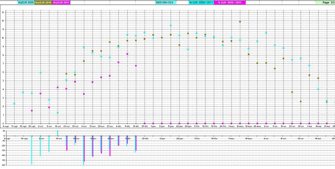The height and width of the screenshot is (169, 335).
Task: Click the '25-sept' label on upper x-axis
Action: click(x=32, y=126)
